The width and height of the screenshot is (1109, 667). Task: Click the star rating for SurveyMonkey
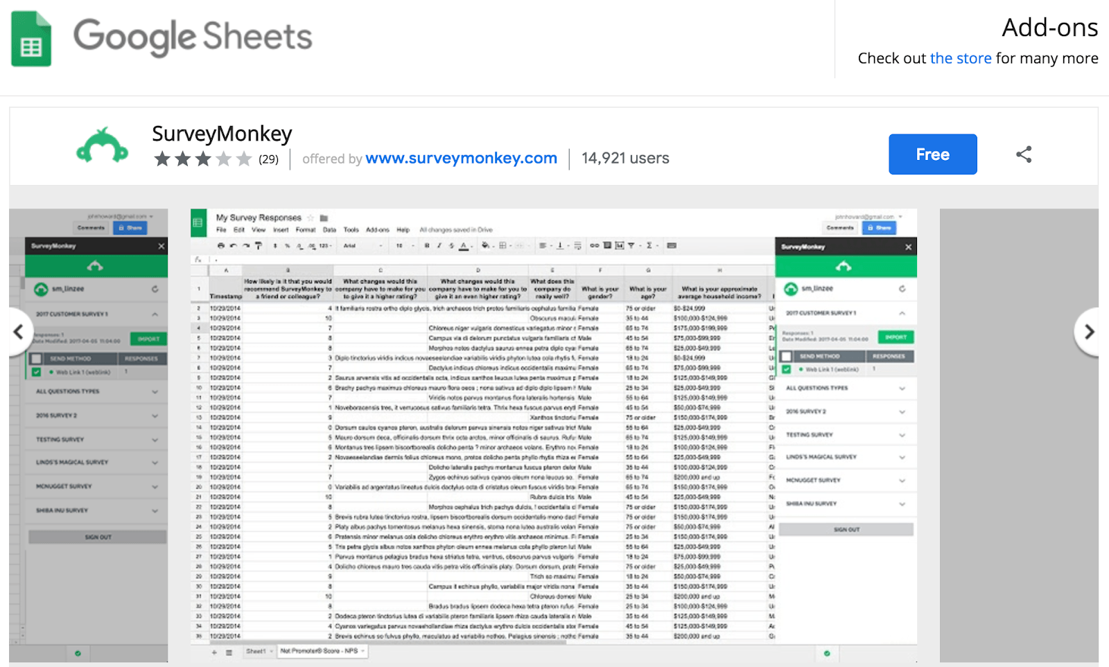pyautogui.click(x=202, y=159)
